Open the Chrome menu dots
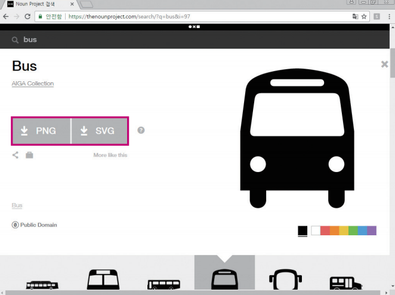Viewport: 395px width, 295px height. click(x=389, y=17)
